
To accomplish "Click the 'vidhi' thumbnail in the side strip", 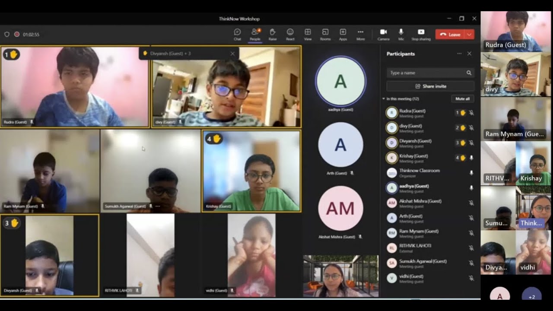I will pyautogui.click(x=534, y=252).
